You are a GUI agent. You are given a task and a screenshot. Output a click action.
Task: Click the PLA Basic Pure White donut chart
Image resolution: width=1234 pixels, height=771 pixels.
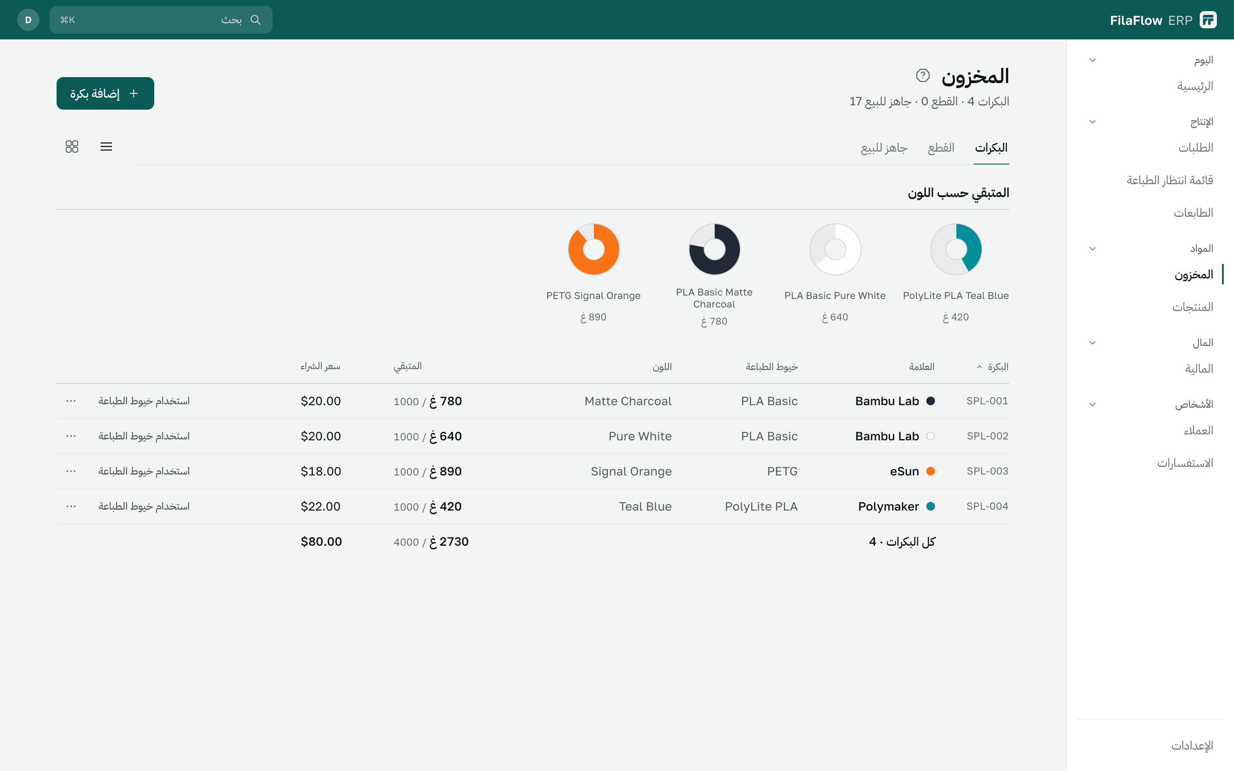[x=835, y=249]
